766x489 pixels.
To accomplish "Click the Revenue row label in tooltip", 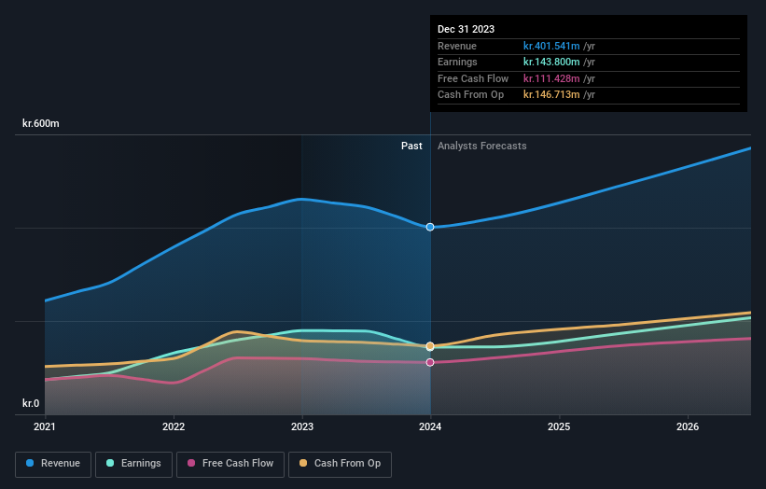I will coord(457,46).
